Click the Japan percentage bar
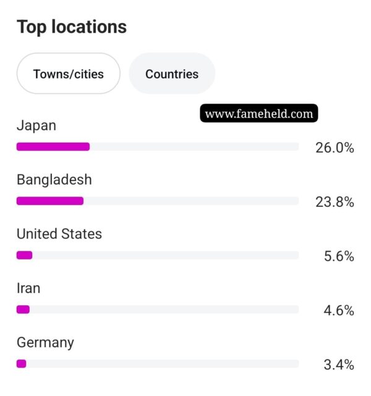371x396 pixels. tap(158, 147)
